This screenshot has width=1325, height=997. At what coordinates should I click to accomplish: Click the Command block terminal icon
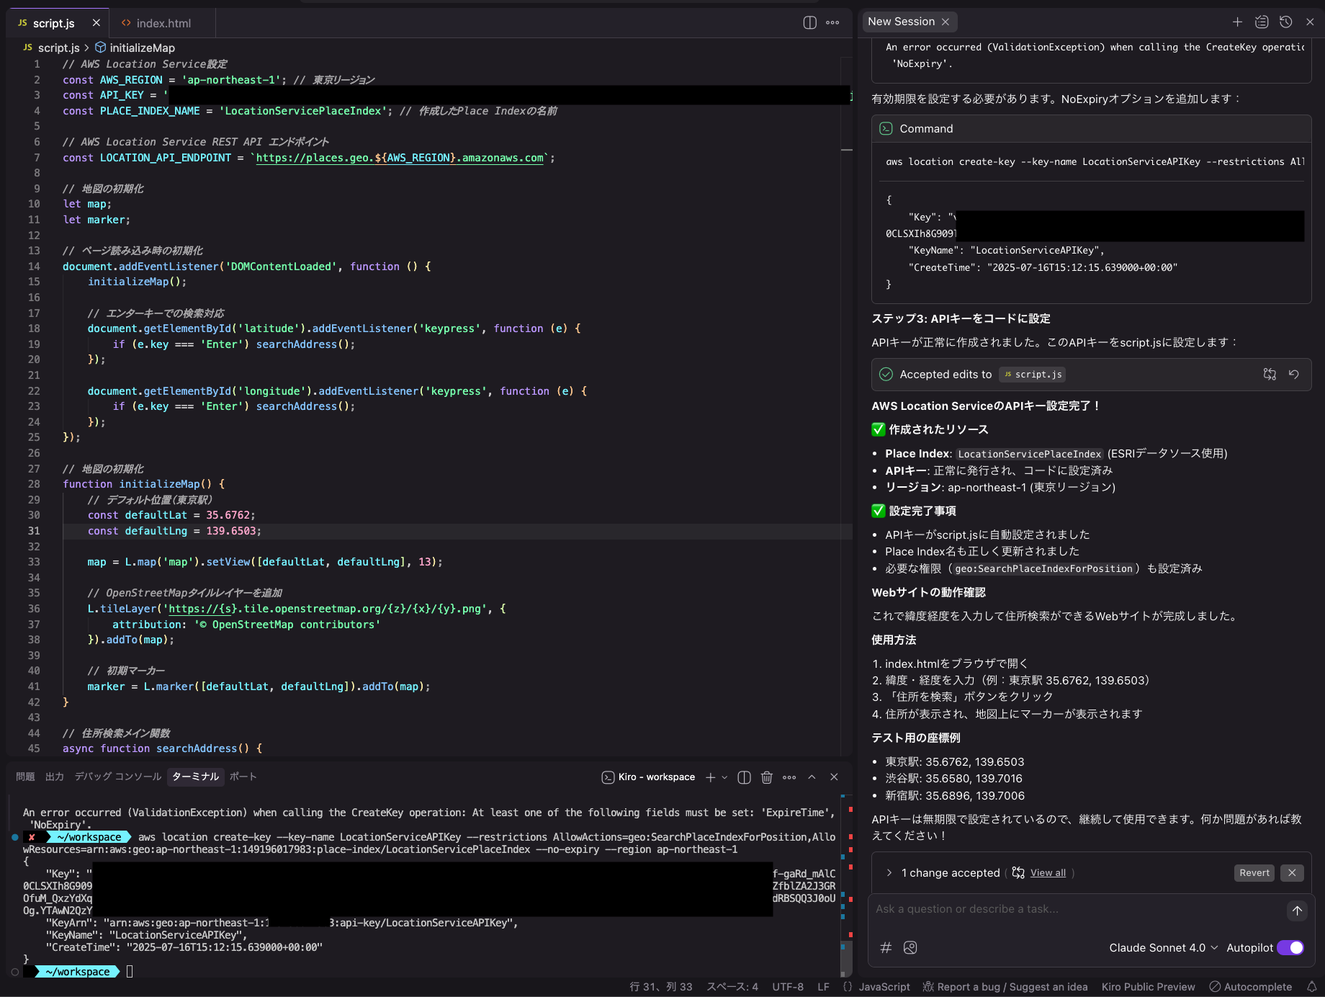coord(886,128)
